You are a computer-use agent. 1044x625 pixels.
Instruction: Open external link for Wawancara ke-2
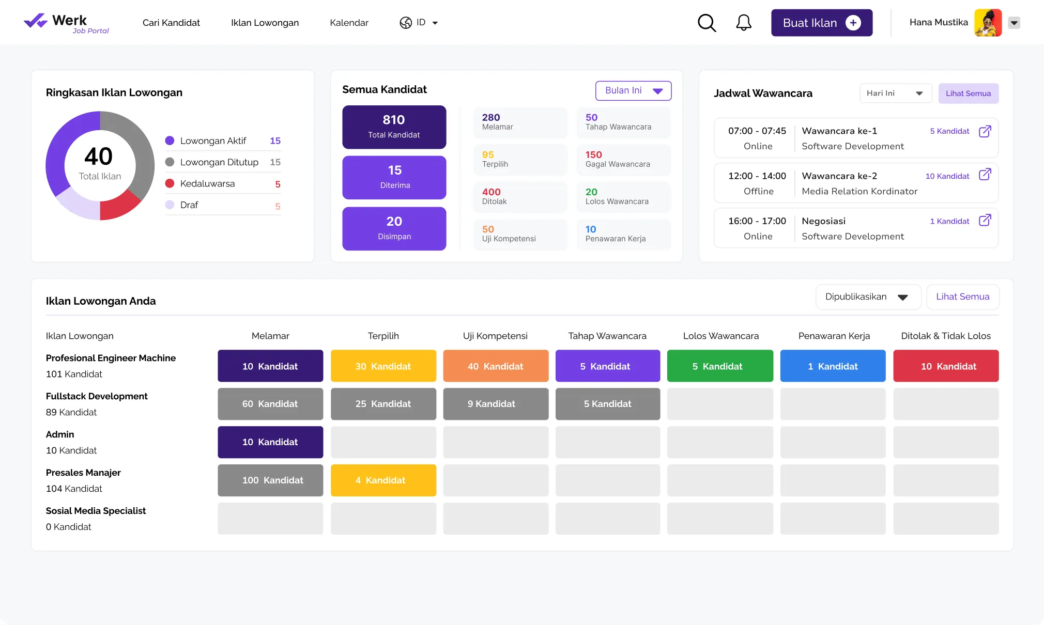tap(985, 175)
